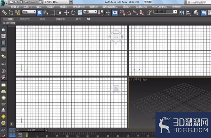Click the Select by Name icon
The height and width of the screenshot is (138, 211).
[x=46, y=13]
